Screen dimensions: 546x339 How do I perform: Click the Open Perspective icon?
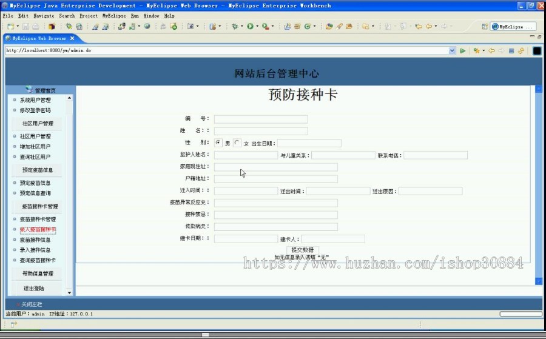pyautogui.click(x=484, y=27)
